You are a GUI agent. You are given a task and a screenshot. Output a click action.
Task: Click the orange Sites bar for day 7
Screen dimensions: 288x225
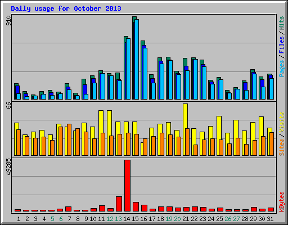pyautogui.click(x=69, y=139)
